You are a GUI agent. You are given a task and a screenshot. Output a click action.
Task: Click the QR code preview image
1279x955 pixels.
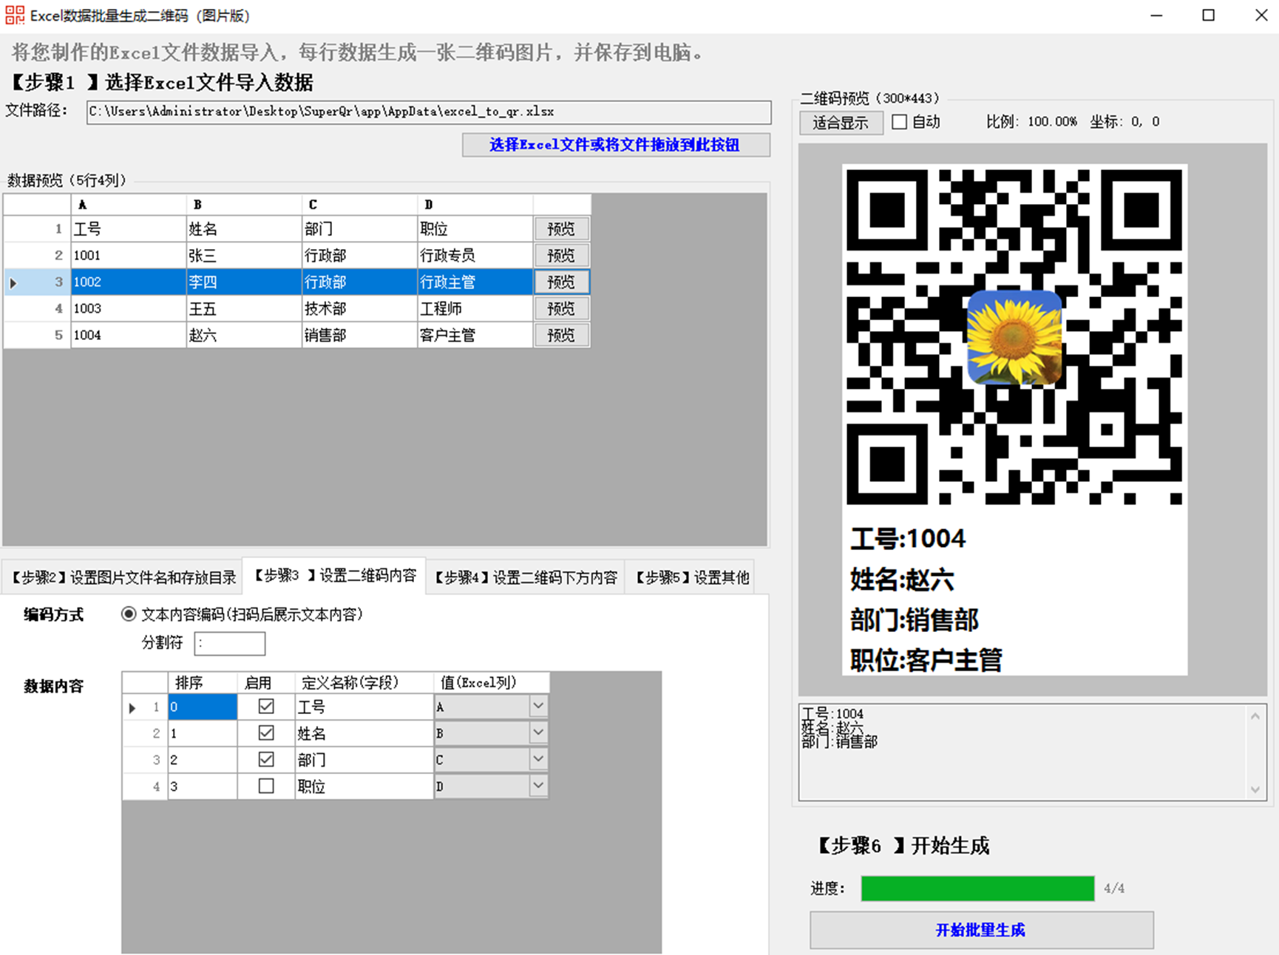pyautogui.click(x=1014, y=419)
